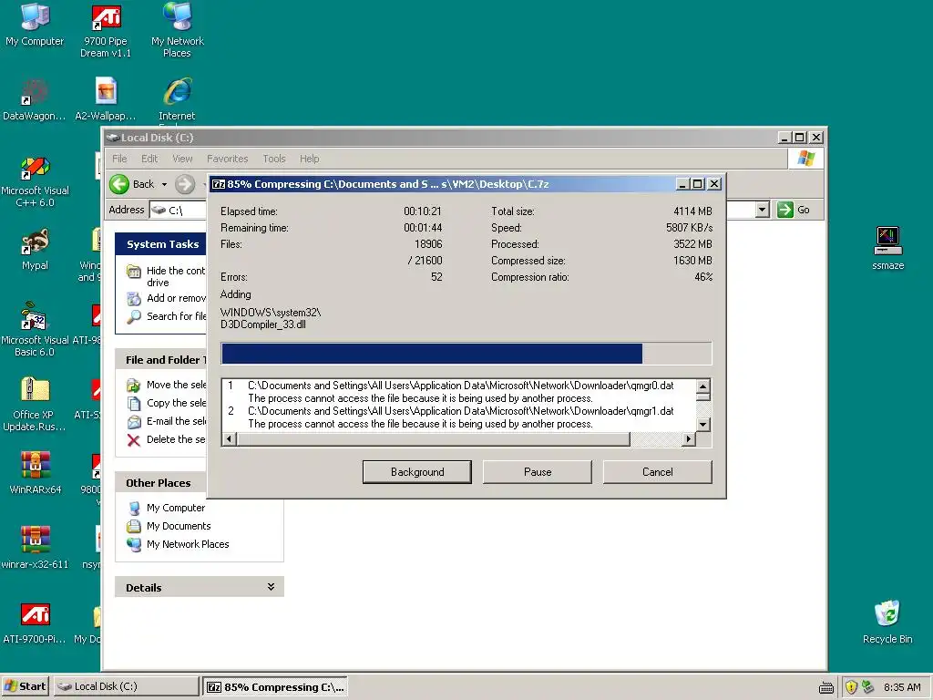Click the system clock showing 8:35 AM

coord(902,687)
